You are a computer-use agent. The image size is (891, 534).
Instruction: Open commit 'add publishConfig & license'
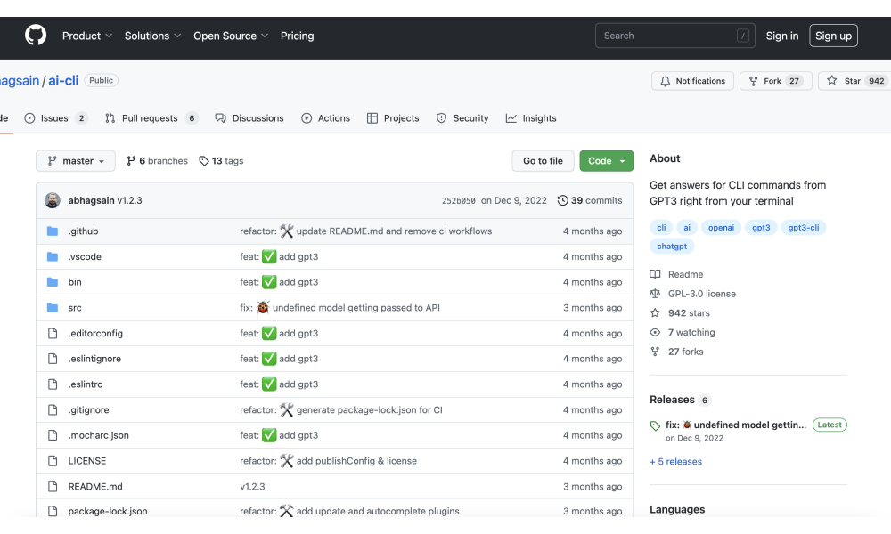(357, 461)
